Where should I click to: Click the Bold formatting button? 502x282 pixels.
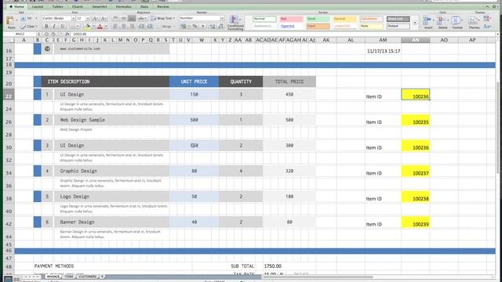pos(46,26)
